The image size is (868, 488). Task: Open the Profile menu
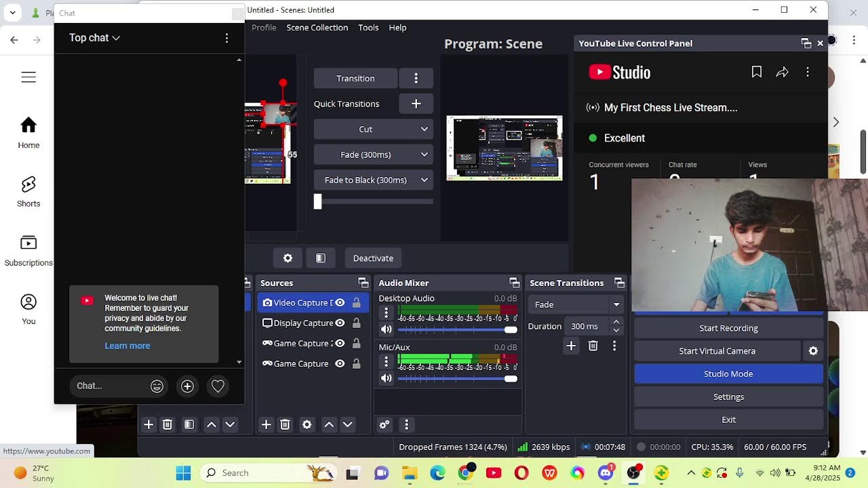pos(264,28)
